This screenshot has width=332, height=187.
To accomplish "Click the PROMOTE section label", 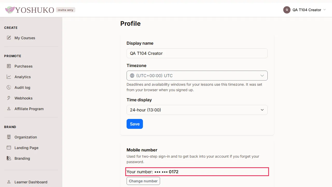I will (x=13, y=56).
